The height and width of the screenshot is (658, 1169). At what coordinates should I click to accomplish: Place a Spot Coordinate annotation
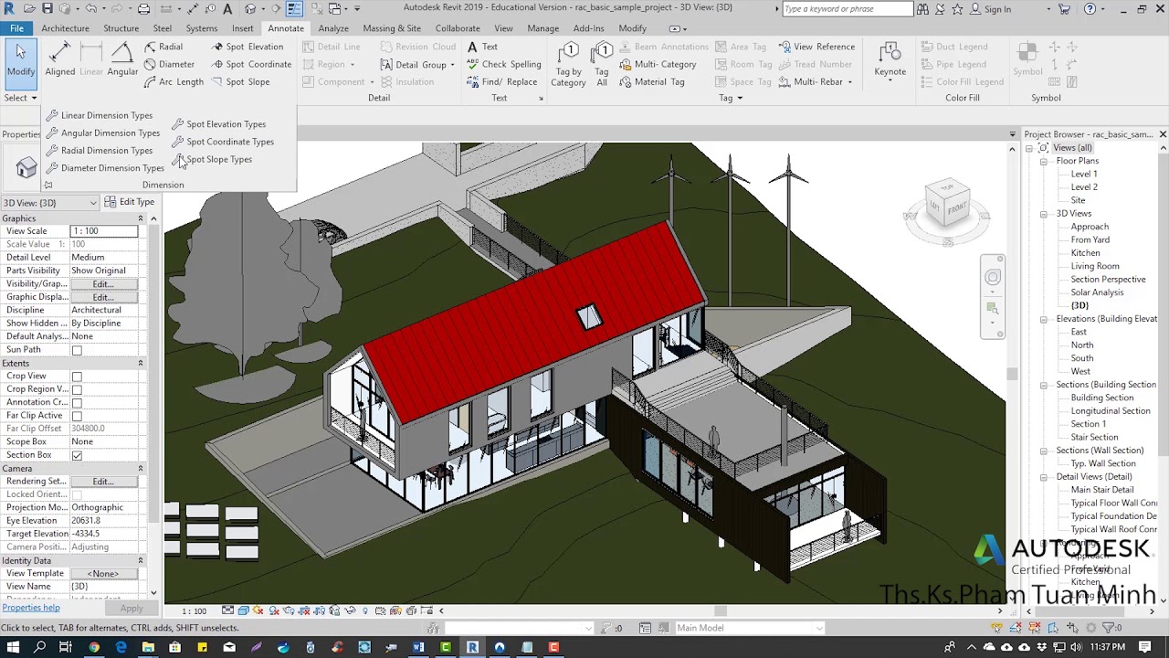(x=251, y=64)
